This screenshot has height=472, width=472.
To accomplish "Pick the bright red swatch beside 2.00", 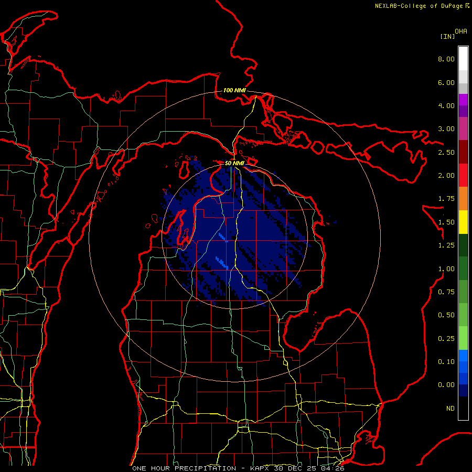I will point(463,176).
